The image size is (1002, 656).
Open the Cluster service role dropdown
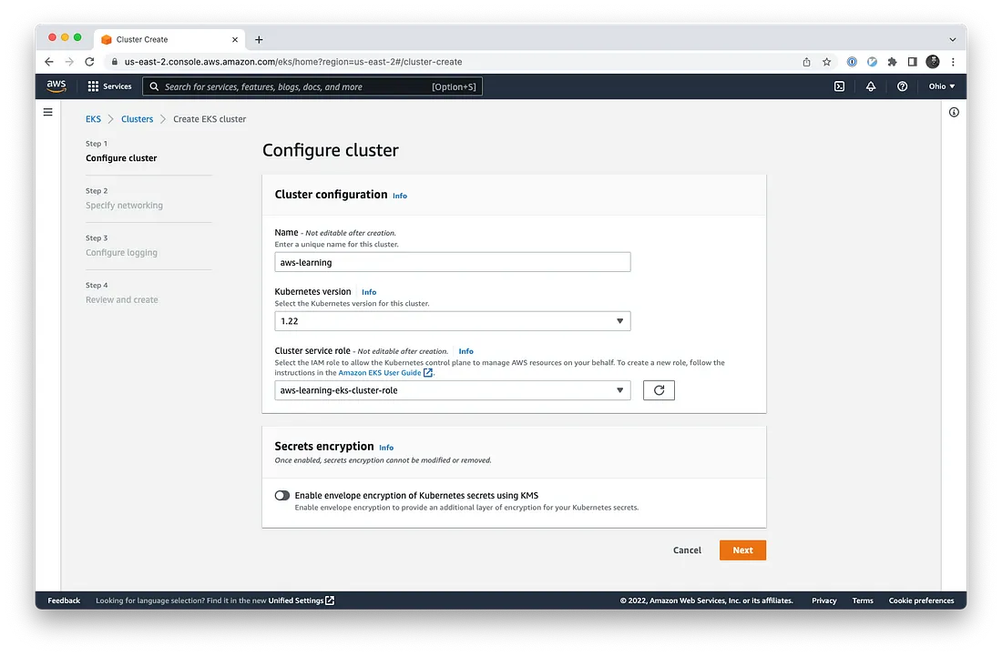pyautogui.click(x=453, y=390)
